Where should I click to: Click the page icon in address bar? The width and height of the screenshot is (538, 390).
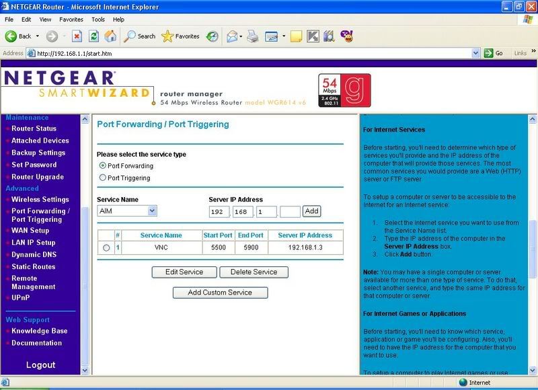click(x=31, y=53)
